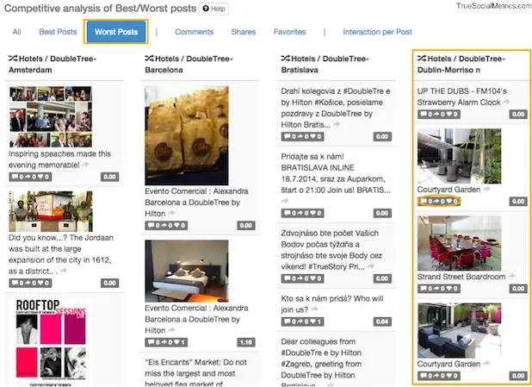Image resolution: width=532 pixels, height=387 pixels.
Task: Click share arrow after 'Who will join us?'
Action: [x=314, y=309]
